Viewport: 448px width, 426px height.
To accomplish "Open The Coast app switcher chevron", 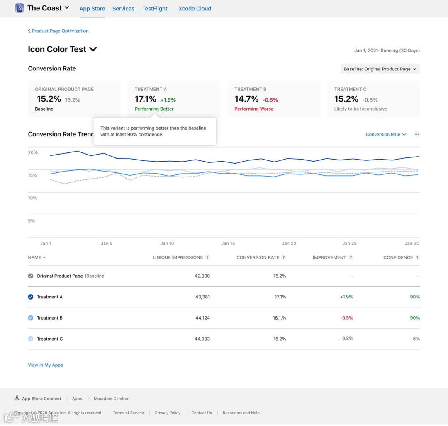I will coord(67,8).
